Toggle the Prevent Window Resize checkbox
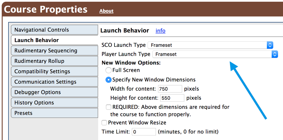Viewport: 283px width, 140px height. (104, 123)
